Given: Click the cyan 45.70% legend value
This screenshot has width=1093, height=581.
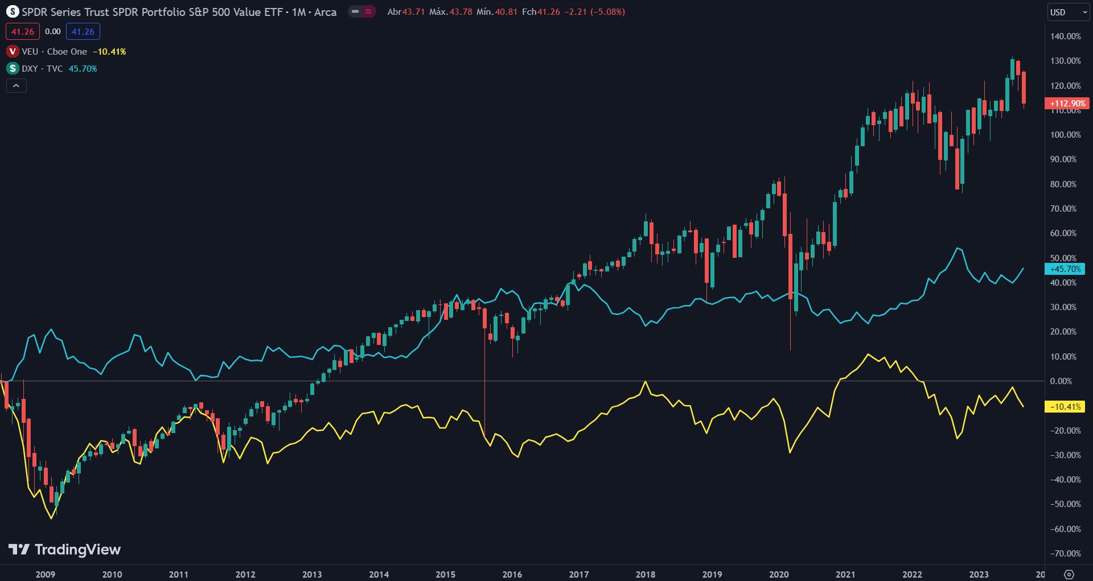Looking at the screenshot, I should [83, 68].
